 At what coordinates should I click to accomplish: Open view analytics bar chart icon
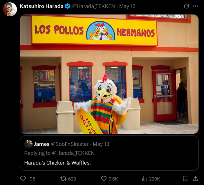click(144, 179)
